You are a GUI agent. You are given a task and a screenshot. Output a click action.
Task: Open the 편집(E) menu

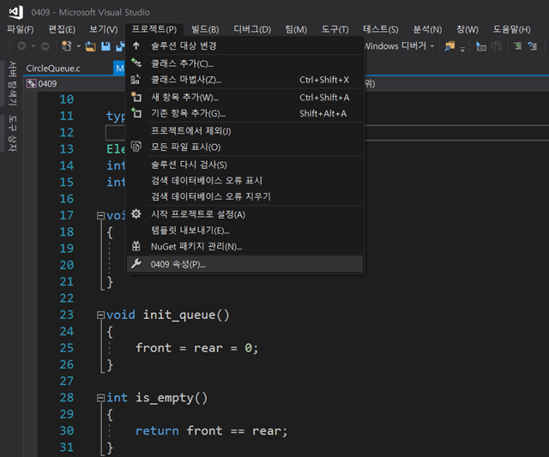tap(62, 29)
